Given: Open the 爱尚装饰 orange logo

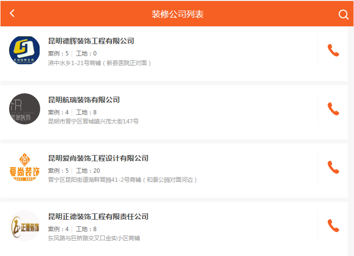Looking at the screenshot, I should click(x=24, y=167).
